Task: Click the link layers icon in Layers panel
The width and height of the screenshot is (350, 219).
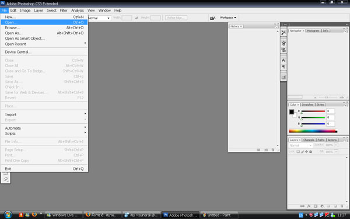Action: point(302,206)
